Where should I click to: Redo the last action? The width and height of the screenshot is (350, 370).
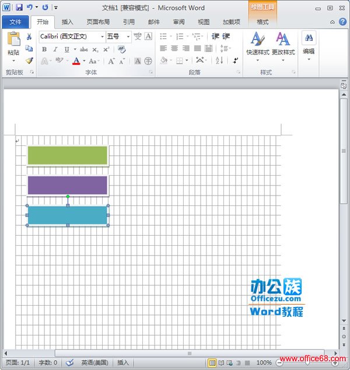point(45,8)
